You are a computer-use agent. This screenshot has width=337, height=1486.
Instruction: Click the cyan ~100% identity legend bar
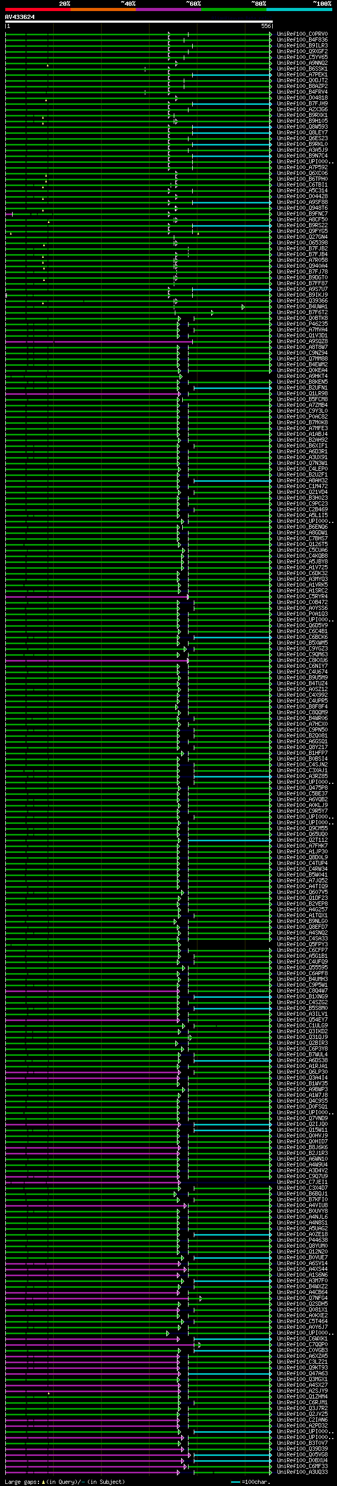click(300, 9)
